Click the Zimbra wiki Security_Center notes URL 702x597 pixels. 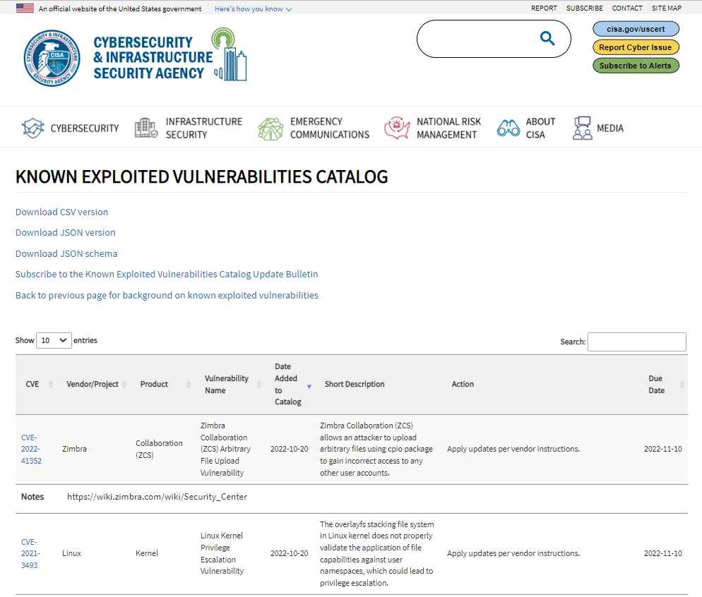[157, 497]
